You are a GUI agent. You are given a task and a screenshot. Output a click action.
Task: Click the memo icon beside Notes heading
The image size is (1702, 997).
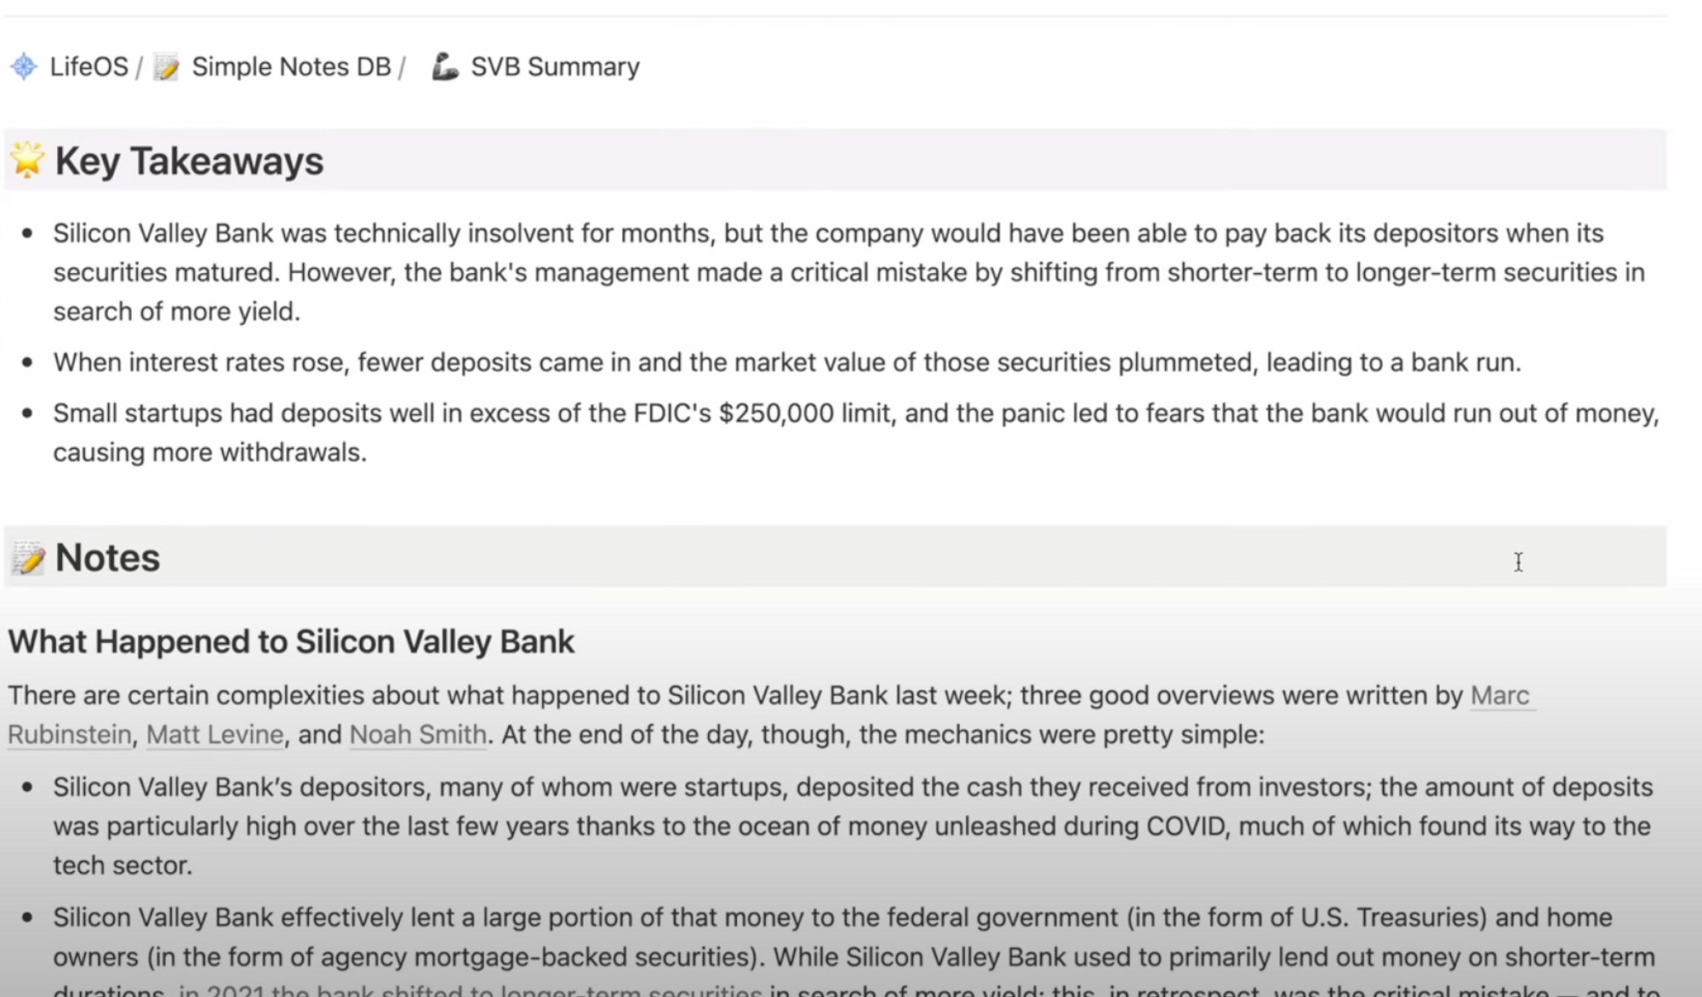point(27,558)
